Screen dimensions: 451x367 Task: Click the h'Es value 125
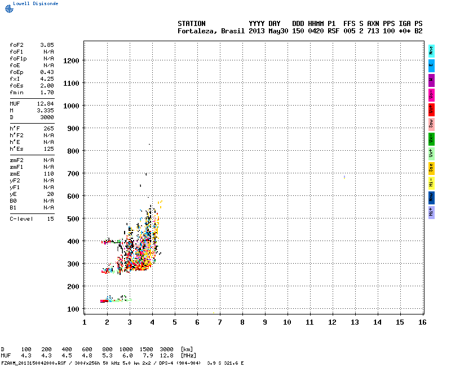[49, 149]
